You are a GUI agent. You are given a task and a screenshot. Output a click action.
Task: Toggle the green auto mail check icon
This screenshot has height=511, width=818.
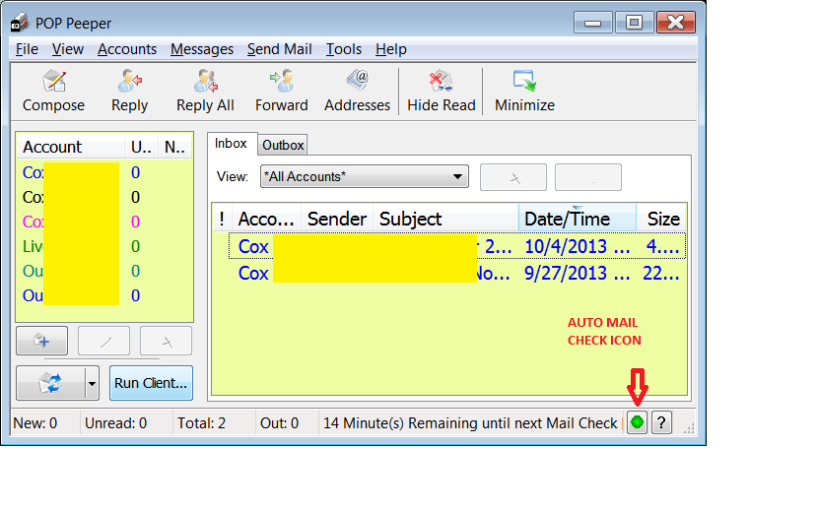[637, 422]
